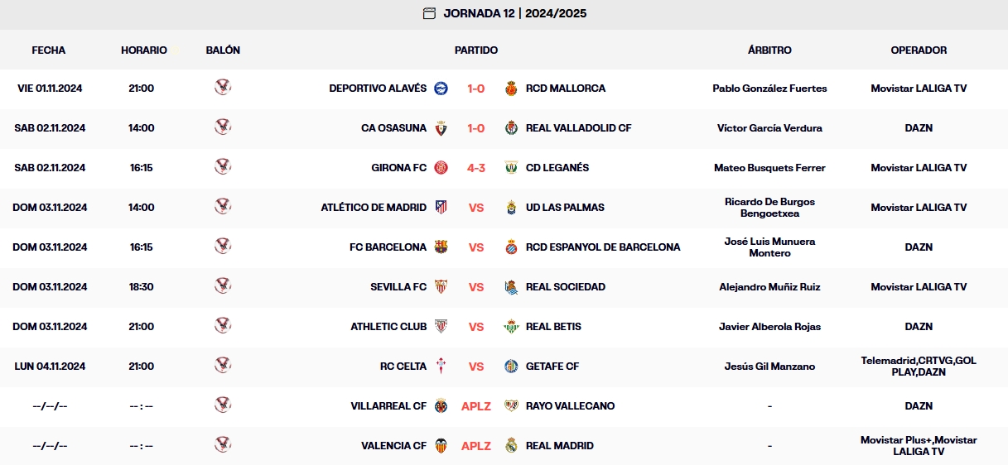Click the Deportivo Alavés club crest
This screenshot has height=465, width=1008.
click(441, 89)
